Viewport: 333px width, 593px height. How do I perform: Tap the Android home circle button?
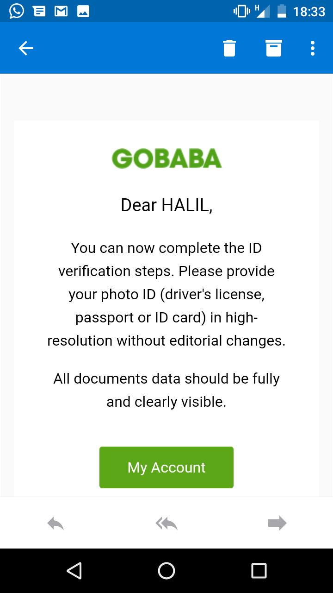(x=166, y=571)
